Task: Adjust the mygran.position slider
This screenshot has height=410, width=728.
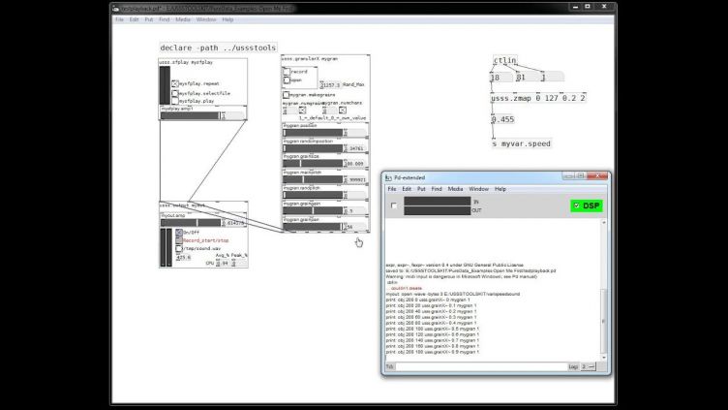Action: point(313,133)
